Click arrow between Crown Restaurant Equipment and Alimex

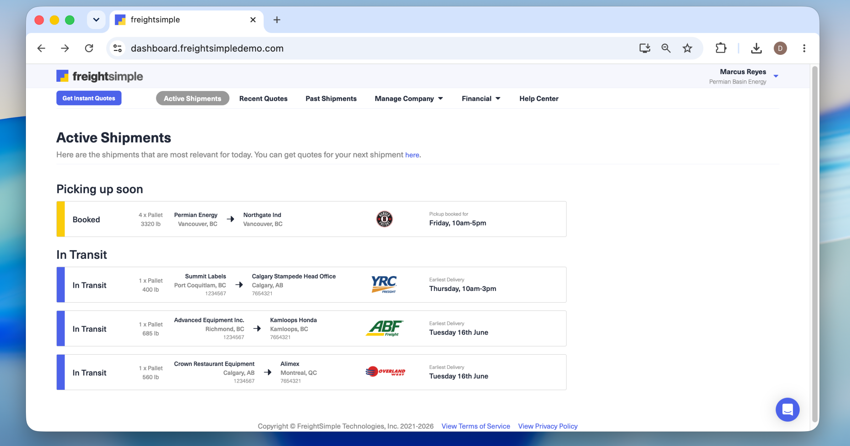pyautogui.click(x=268, y=372)
